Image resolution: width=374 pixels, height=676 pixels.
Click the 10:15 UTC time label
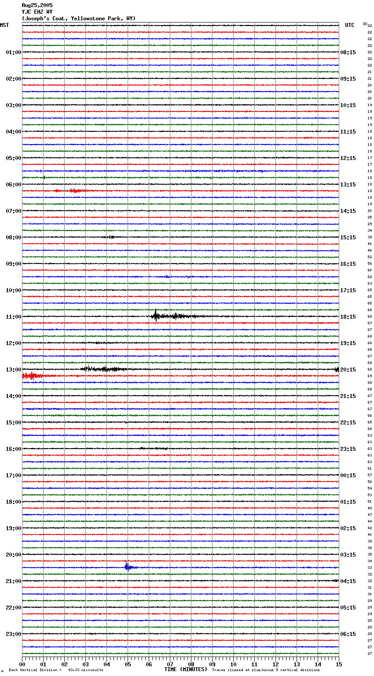tap(348, 105)
